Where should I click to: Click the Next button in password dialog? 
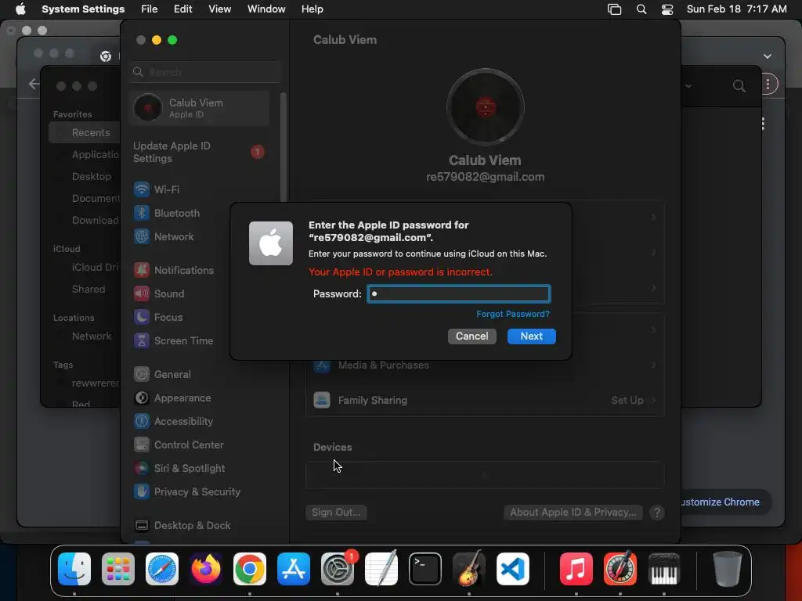coord(532,336)
